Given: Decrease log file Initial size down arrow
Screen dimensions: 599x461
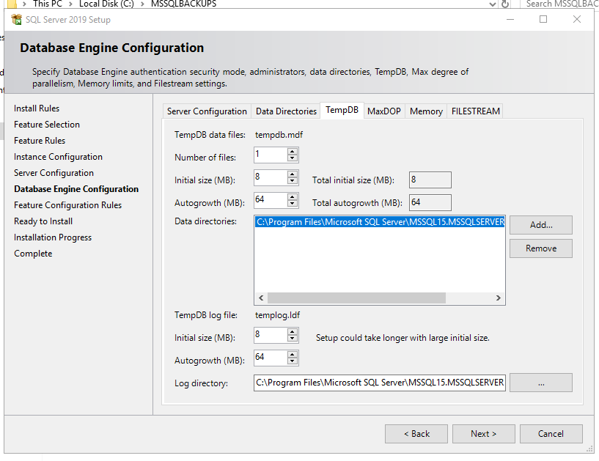Looking at the screenshot, I should tap(293, 339).
